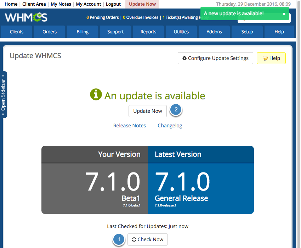The image size is (301, 248).
Task: Go to the Home link
Action: click(11, 4)
